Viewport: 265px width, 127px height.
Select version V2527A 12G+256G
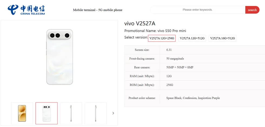(x=162, y=38)
